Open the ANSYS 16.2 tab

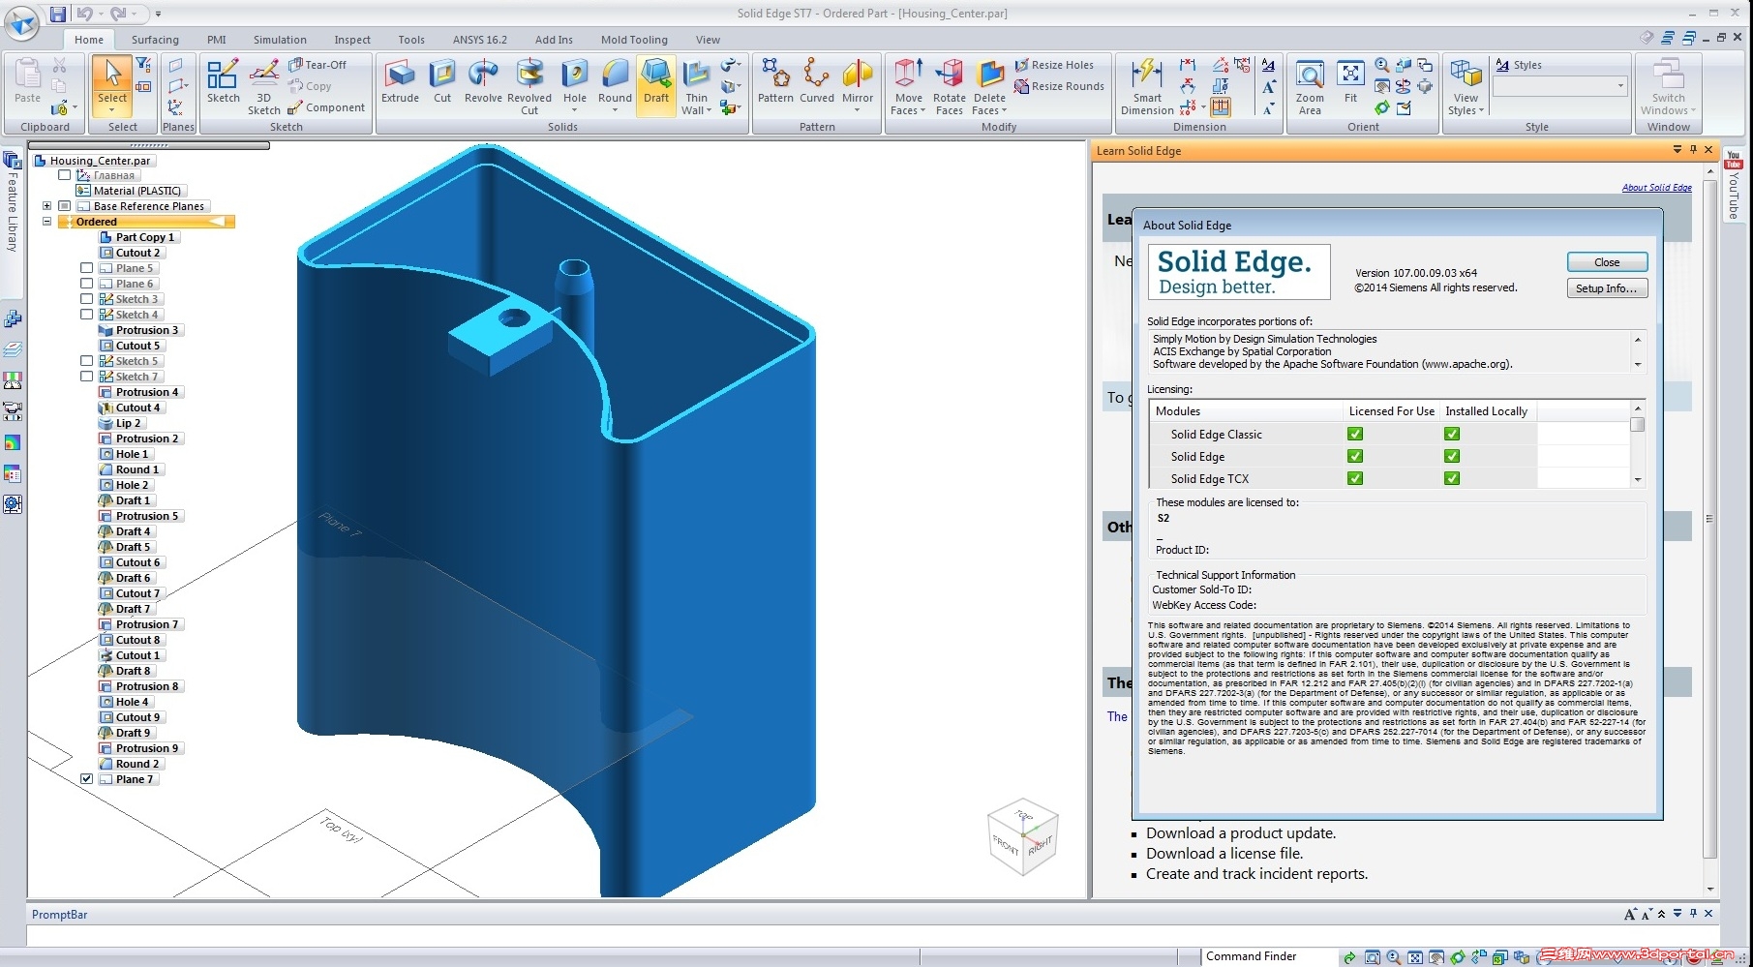480,40
